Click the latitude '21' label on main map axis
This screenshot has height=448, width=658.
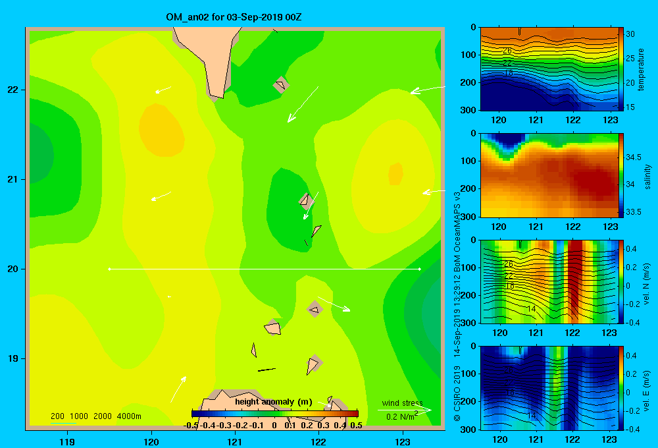(13, 179)
